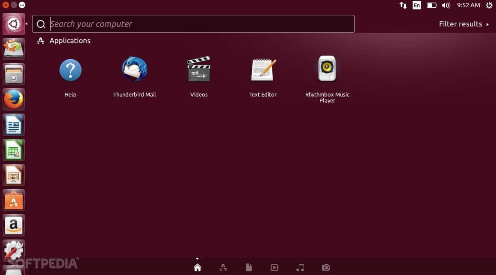Open Firefox from the launcher

click(x=14, y=99)
